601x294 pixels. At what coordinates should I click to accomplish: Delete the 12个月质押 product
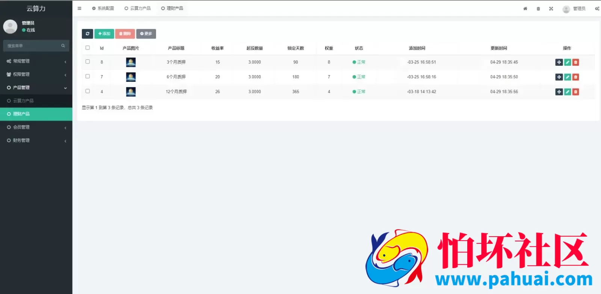click(x=575, y=92)
